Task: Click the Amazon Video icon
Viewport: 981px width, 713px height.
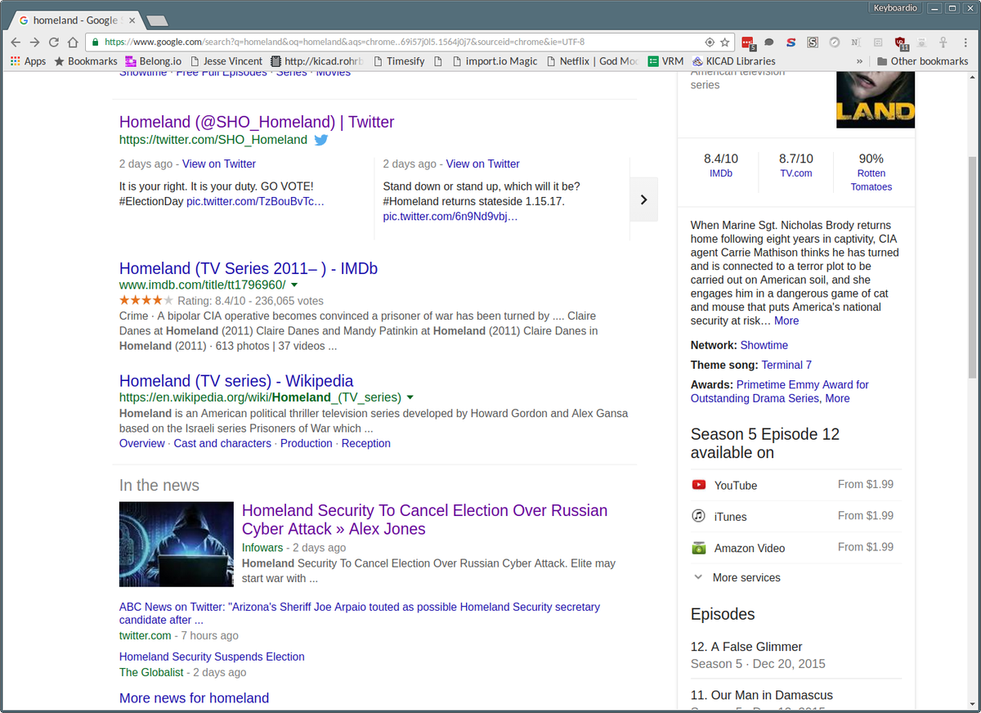Action: click(698, 548)
